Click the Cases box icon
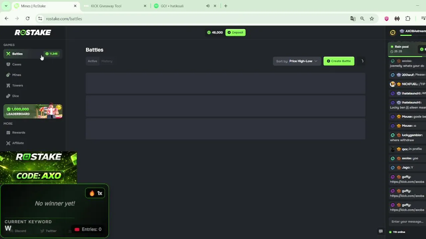Screen dimensions: 426x239 (x=8, y=64)
